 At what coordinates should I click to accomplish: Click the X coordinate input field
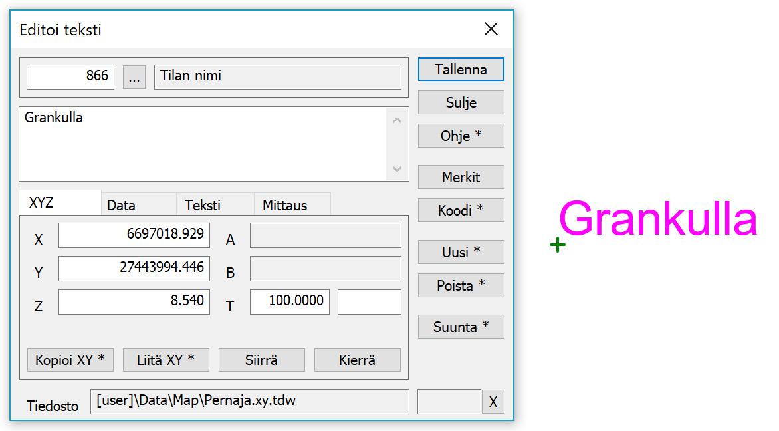[x=134, y=235]
